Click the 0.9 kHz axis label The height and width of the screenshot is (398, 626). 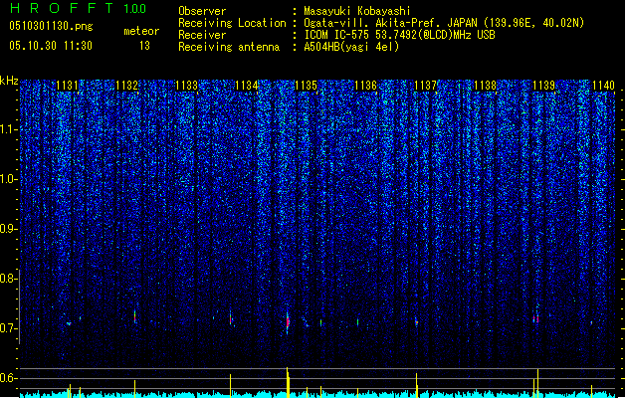coord(8,229)
